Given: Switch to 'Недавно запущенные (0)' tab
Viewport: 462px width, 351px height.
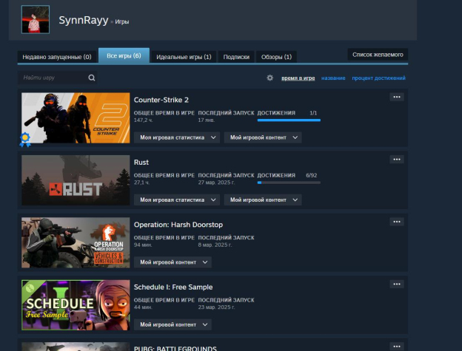Looking at the screenshot, I should pos(57,57).
